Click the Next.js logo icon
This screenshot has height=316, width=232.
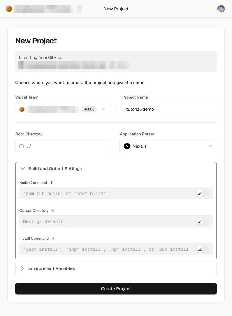tap(127, 146)
